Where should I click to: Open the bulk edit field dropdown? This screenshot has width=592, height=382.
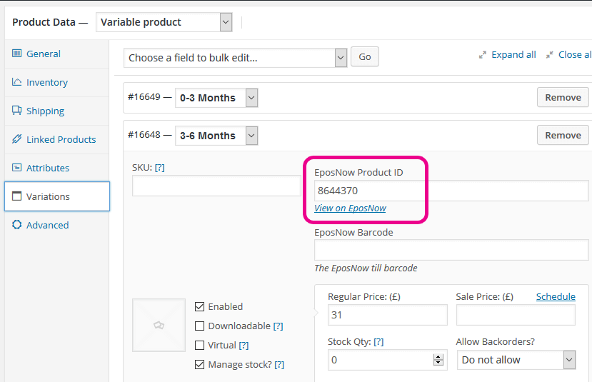[235, 58]
